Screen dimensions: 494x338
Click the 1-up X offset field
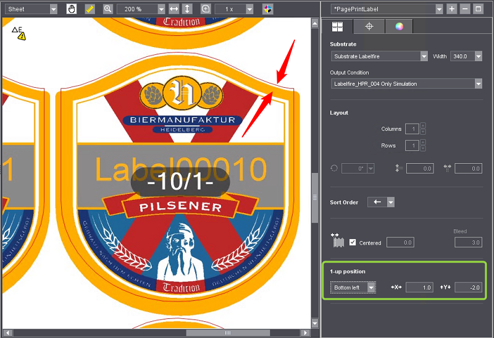pos(420,287)
